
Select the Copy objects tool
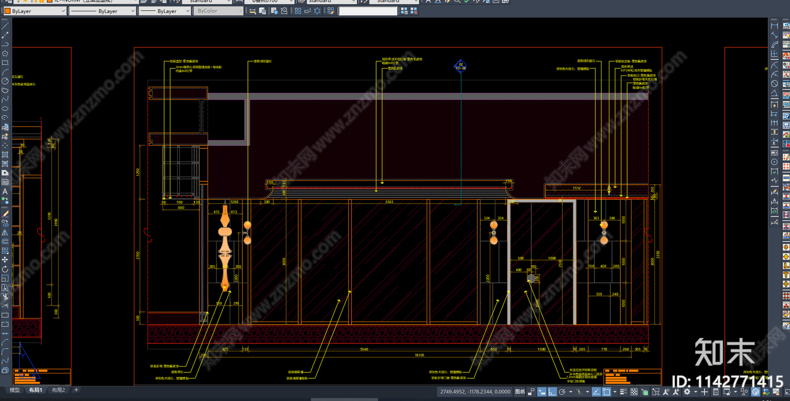[5, 223]
